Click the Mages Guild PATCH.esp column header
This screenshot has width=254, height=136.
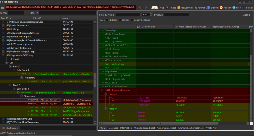[229, 27]
